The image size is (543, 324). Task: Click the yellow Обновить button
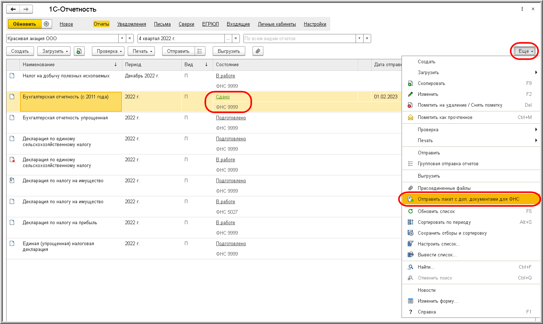point(25,24)
